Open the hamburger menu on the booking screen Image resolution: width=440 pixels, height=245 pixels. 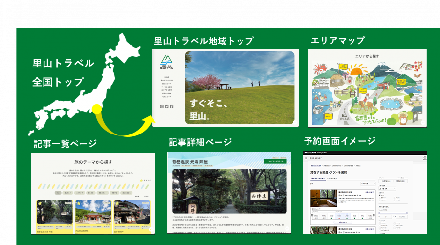pos(306,158)
